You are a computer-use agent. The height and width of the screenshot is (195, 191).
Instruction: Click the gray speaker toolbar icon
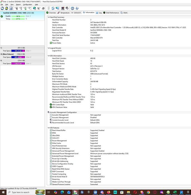tap(67, 8)
